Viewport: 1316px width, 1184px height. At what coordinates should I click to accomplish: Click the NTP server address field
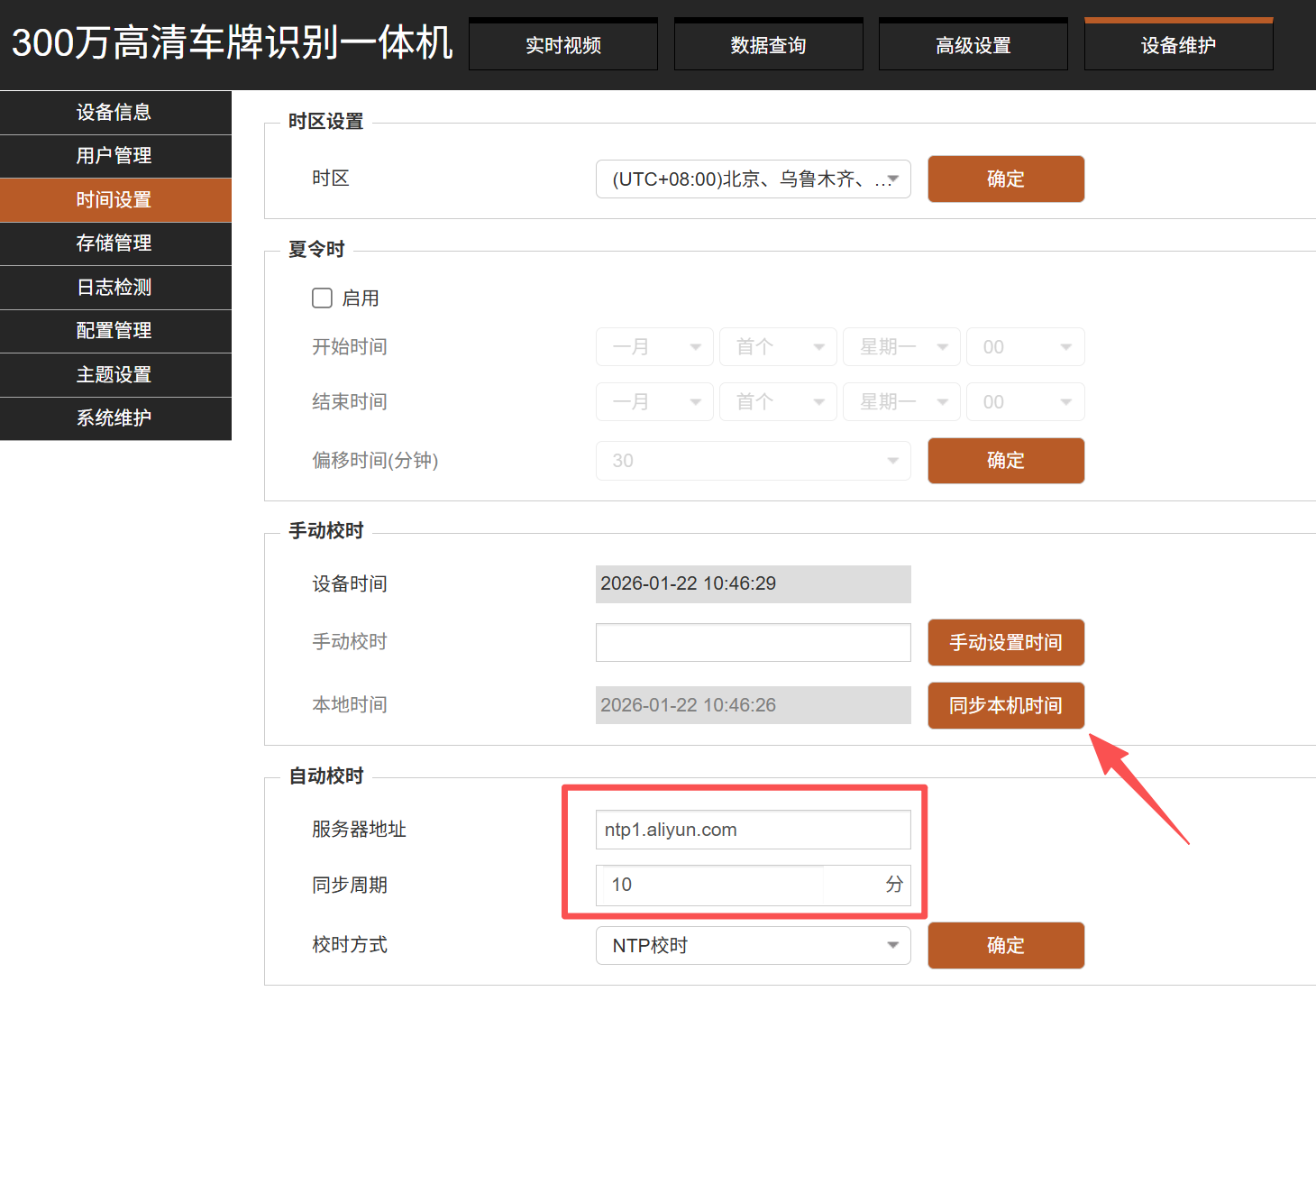(x=753, y=830)
